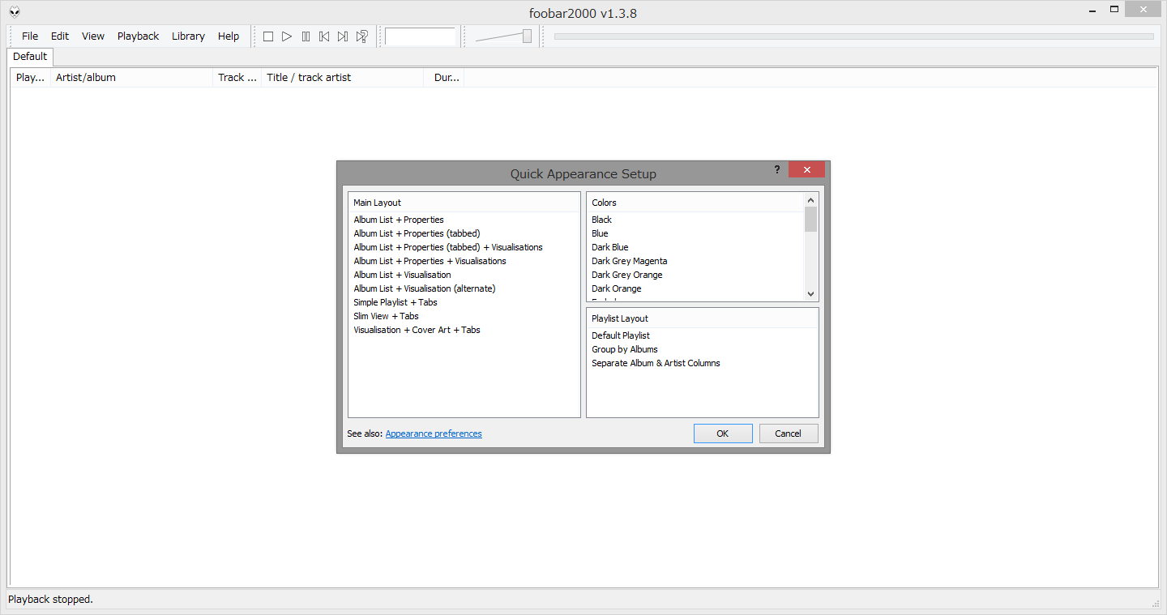Open the Edit menu
This screenshot has width=1167, height=615.
point(60,36)
